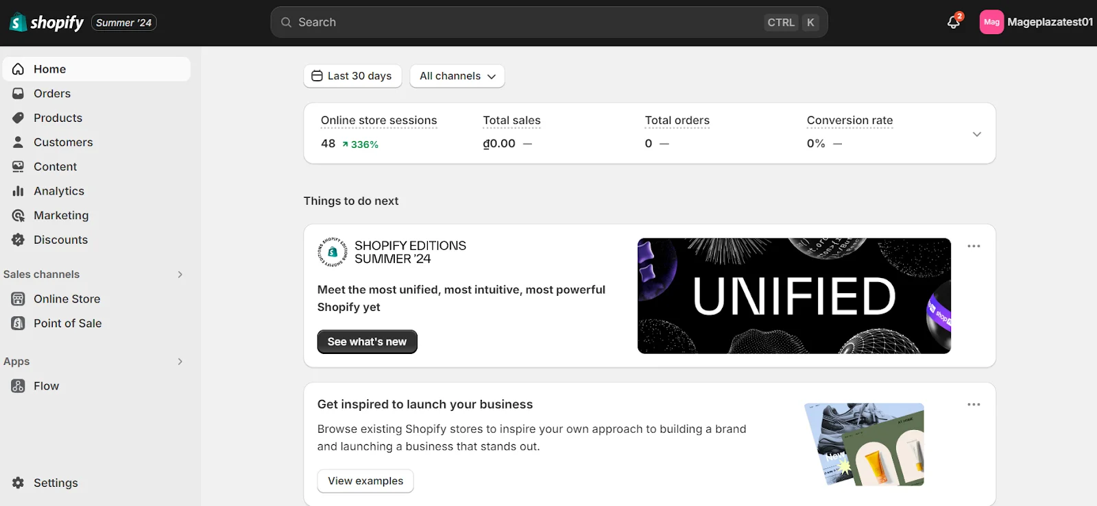This screenshot has width=1097, height=506.
Task: Open the notifications bell
Action: [x=953, y=22]
